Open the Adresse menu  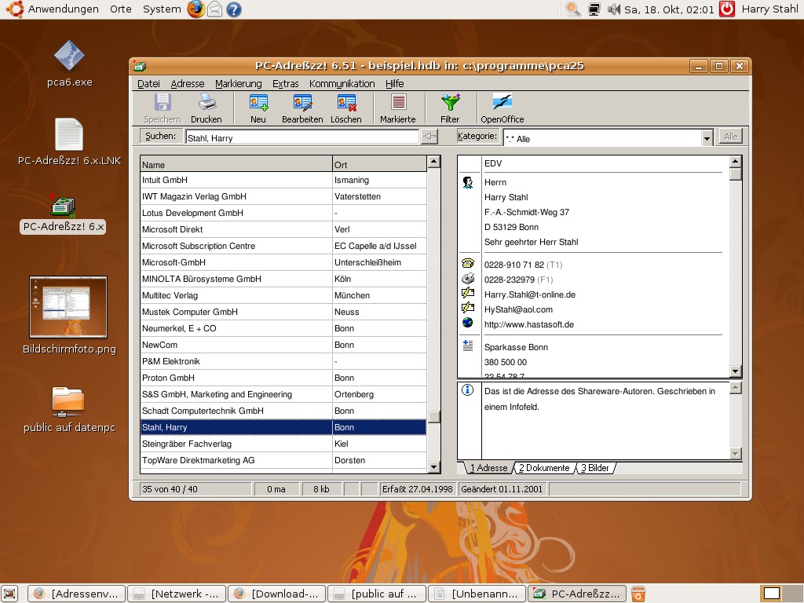(x=187, y=83)
